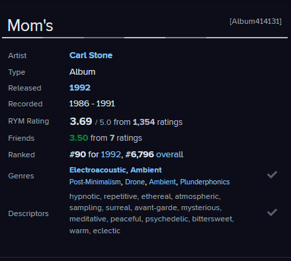291x261 pixels.
Task: Click the 1,354 ratings count
Action: pos(144,122)
